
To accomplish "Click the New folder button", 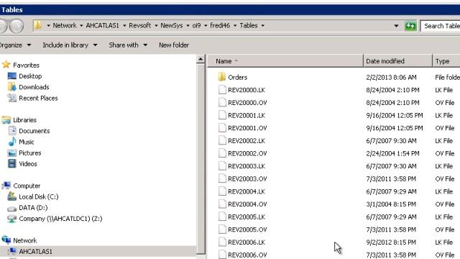I will [x=174, y=45].
